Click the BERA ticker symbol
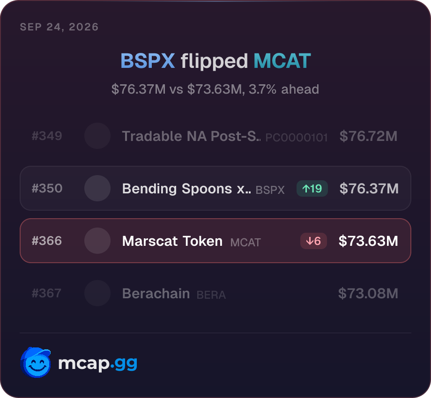The width and height of the screenshot is (431, 398). click(x=211, y=295)
